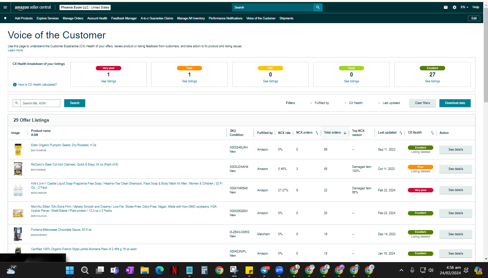Open the EN language dropdown
This screenshot has height=278, width=488.
[x=464, y=7]
